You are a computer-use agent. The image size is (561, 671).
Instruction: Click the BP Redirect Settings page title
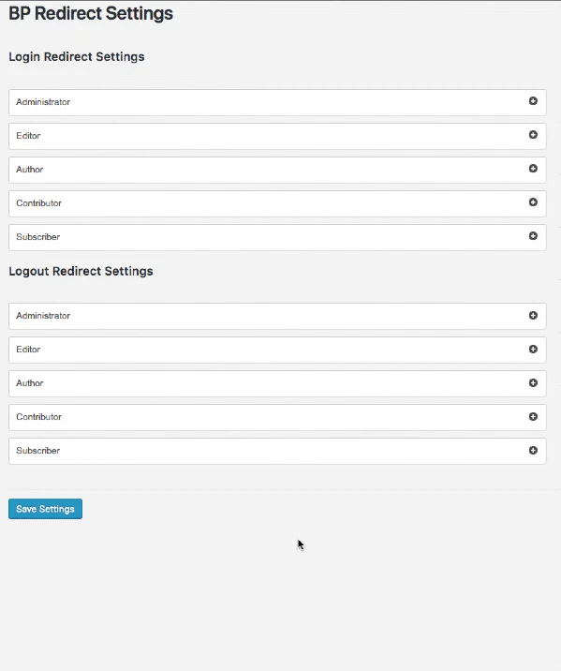click(x=91, y=13)
